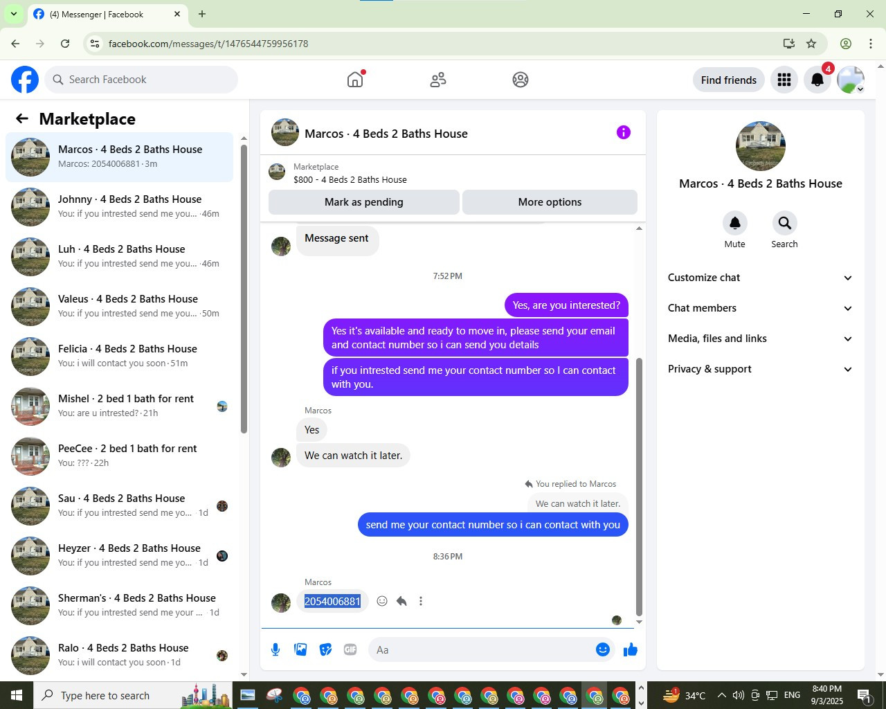Open Mishel 2 bed 1 bath chat
Viewport: 886px width, 709px height.
pyautogui.click(x=120, y=406)
